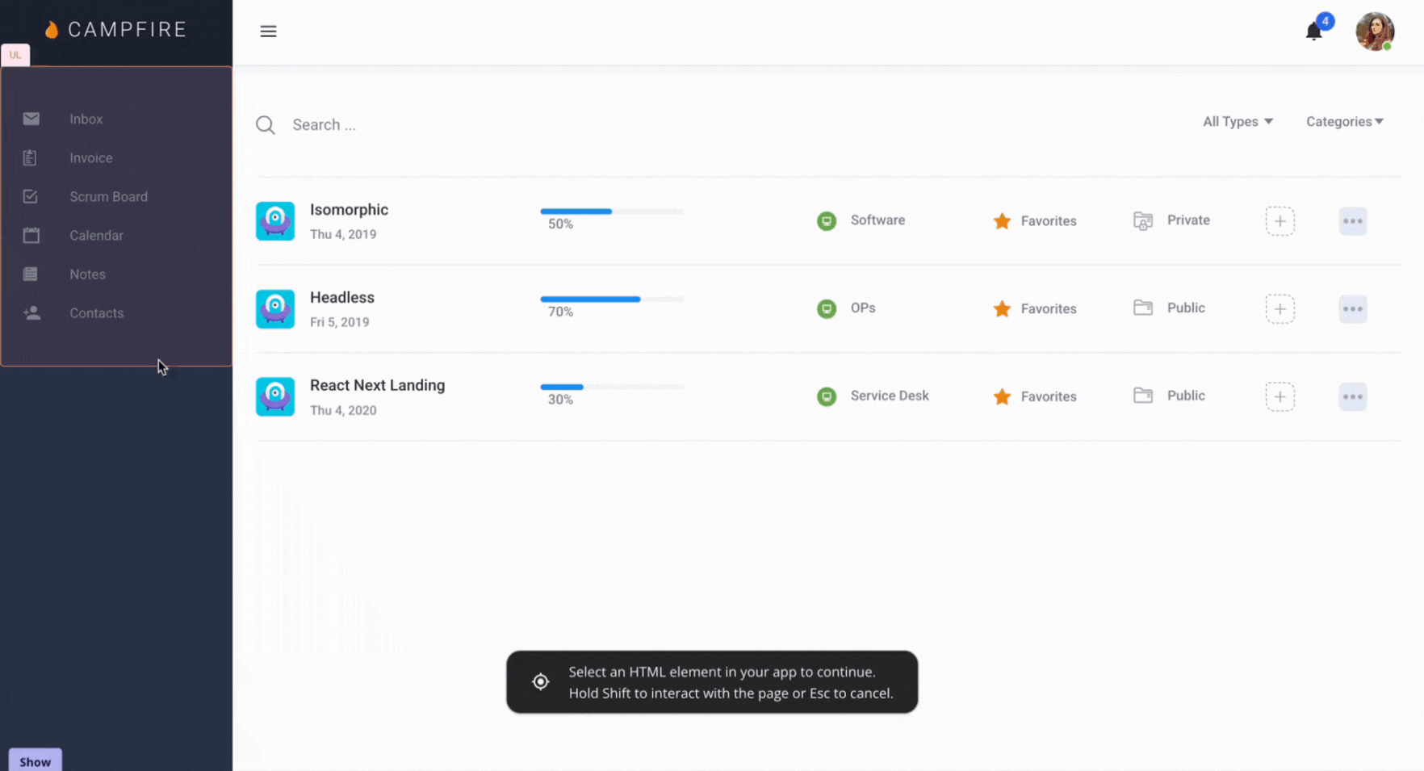This screenshot has width=1424, height=771.
Task: Toggle the hamburger navigation menu
Action: 268,31
